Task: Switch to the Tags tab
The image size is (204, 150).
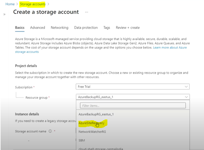Action: click(x=107, y=28)
